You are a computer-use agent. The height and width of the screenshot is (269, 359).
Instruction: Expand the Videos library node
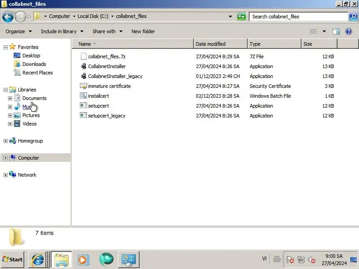pyautogui.click(x=10, y=124)
